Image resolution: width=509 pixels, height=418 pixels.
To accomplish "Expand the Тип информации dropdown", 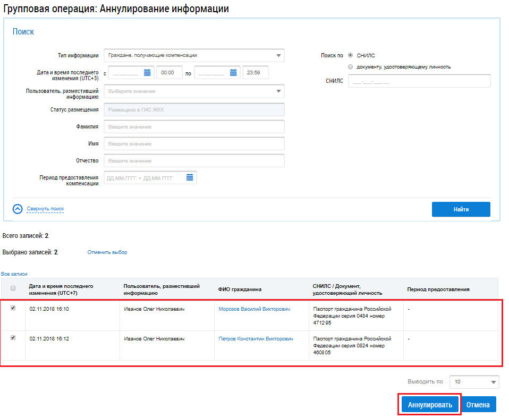I will (279, 55).
